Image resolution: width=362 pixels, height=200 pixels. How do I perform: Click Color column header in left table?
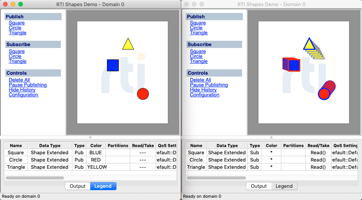(x=96, y=146)
